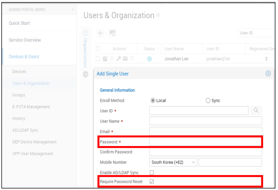278x190 pixels.
Task: Click the User ID search magnifier icon
Action: 256,111
